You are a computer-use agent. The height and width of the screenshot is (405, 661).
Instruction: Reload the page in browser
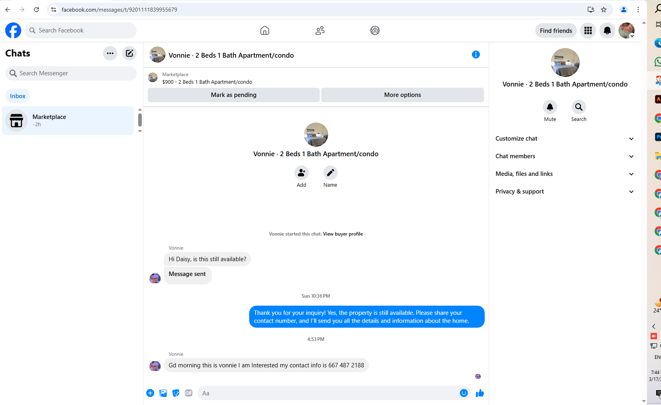point(36,10)
